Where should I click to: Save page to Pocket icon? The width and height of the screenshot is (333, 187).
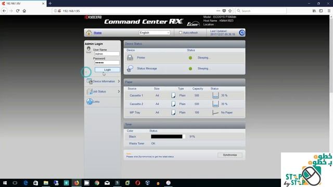224,11
